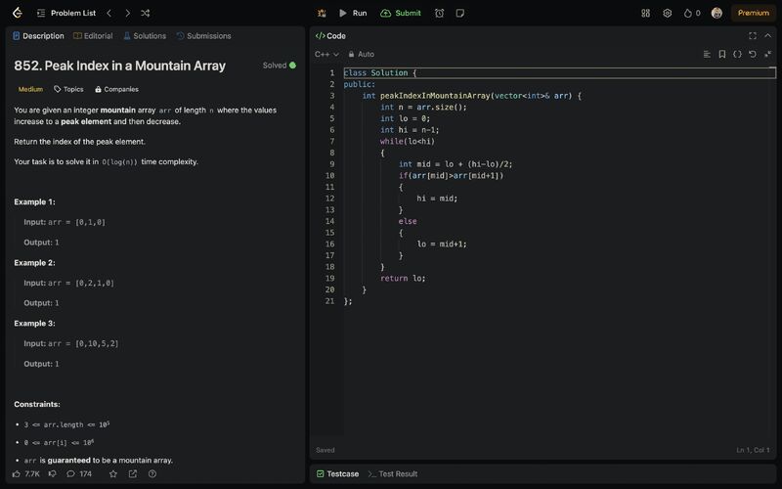Dislike the problem with thumbs down
782x489 pixels.
[x=52, y=473]
